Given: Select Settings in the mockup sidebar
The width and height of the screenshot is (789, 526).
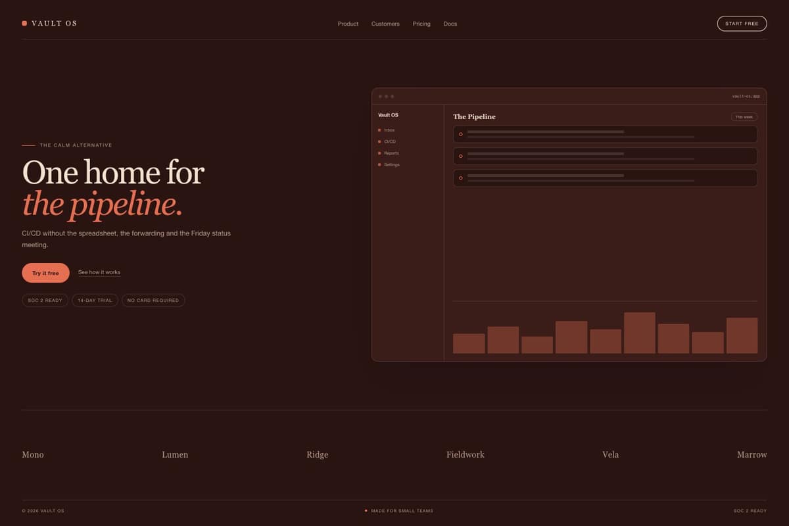Looking at the screenshot, I should (x=389, y=164).
